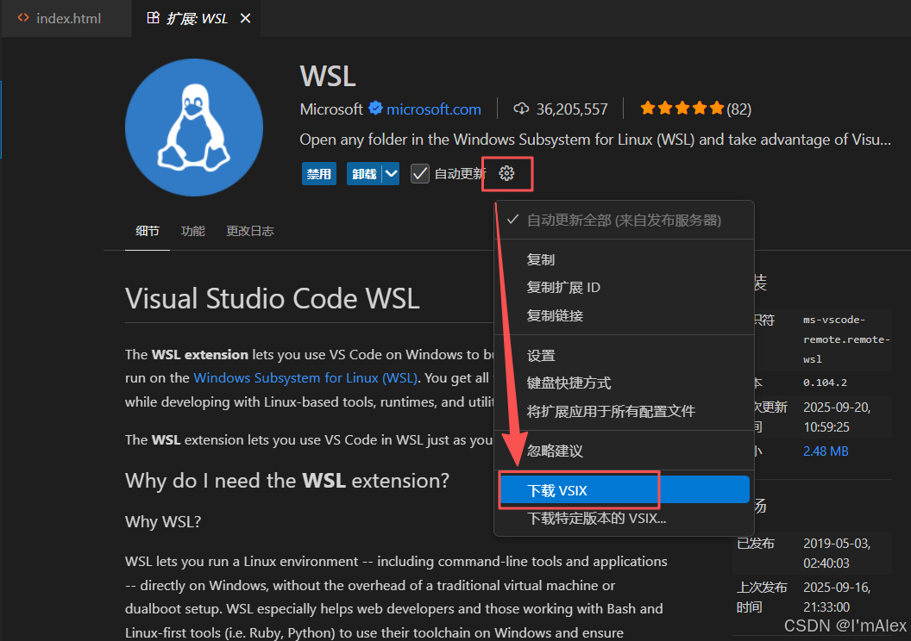Switch to the index.html editor tab
911x641 pixels.
66,19
